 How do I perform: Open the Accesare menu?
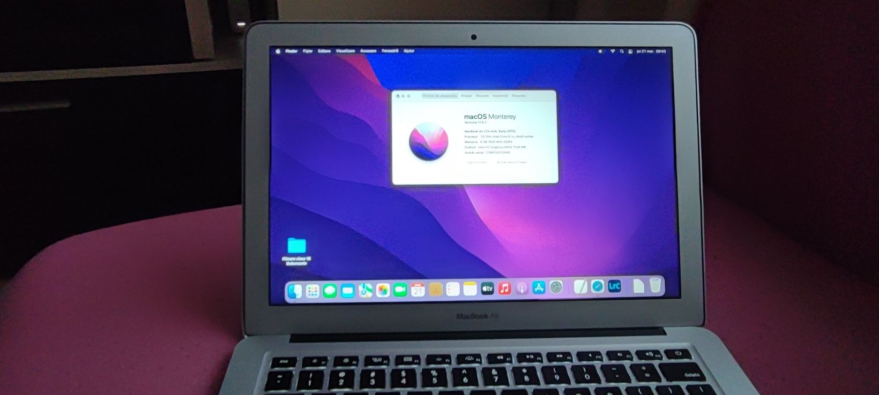coord(368,51)
